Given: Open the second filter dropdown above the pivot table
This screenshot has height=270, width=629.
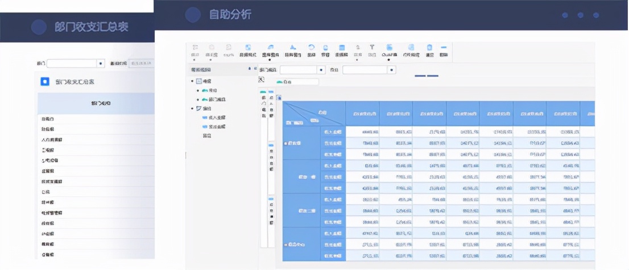Looking at the screenshot, I should [370, 70].
